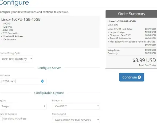Enable the Use Static IP Address checkbox
Viewport: 157px width, 123px height.
1,119
